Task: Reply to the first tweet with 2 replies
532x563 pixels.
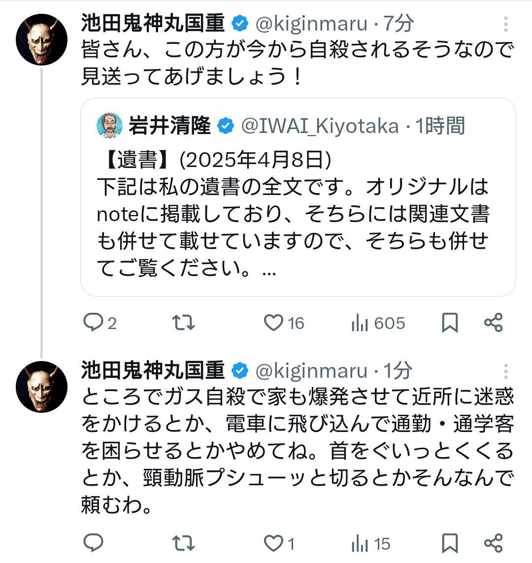Action: (93, 323)
